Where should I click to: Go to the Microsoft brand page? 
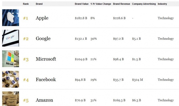coord(46,59)
